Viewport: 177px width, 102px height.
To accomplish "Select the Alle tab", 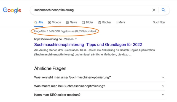I will (x=39, y=22).
